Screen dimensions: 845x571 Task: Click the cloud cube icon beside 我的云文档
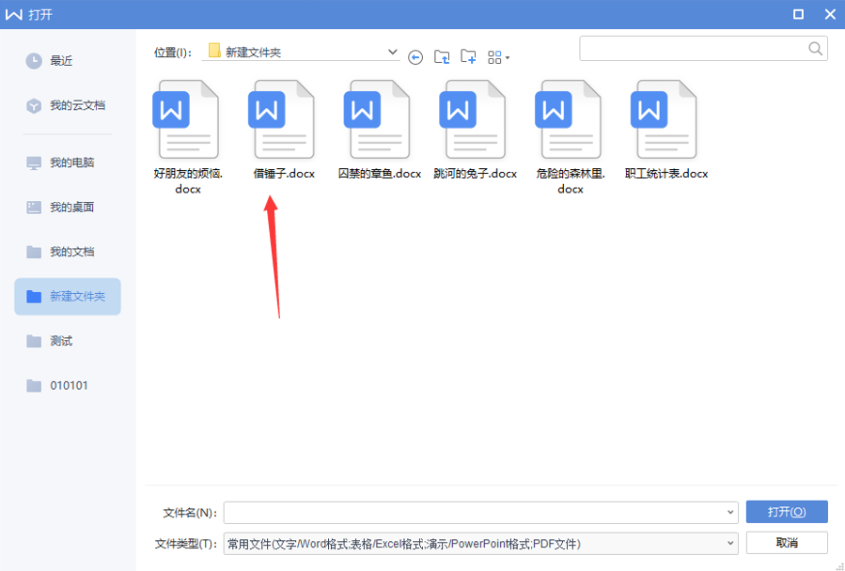34,105
